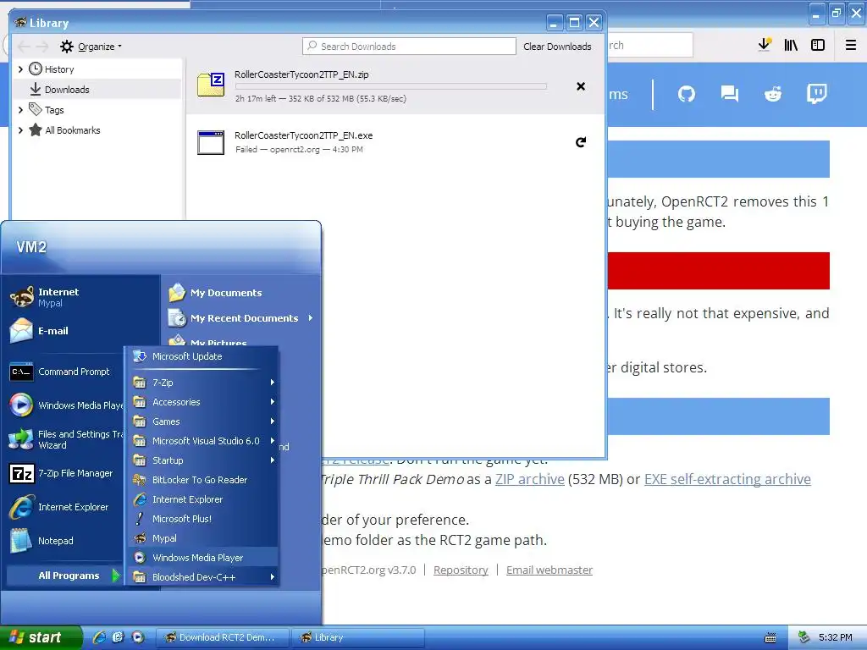Toggle the browser sidebar icon

[818, 46]
